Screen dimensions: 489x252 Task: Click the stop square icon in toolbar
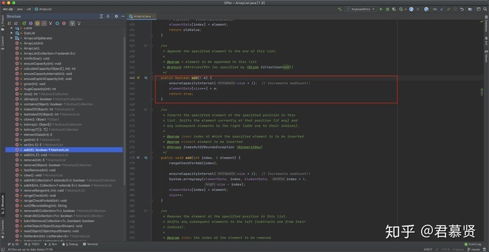[418, 9]
